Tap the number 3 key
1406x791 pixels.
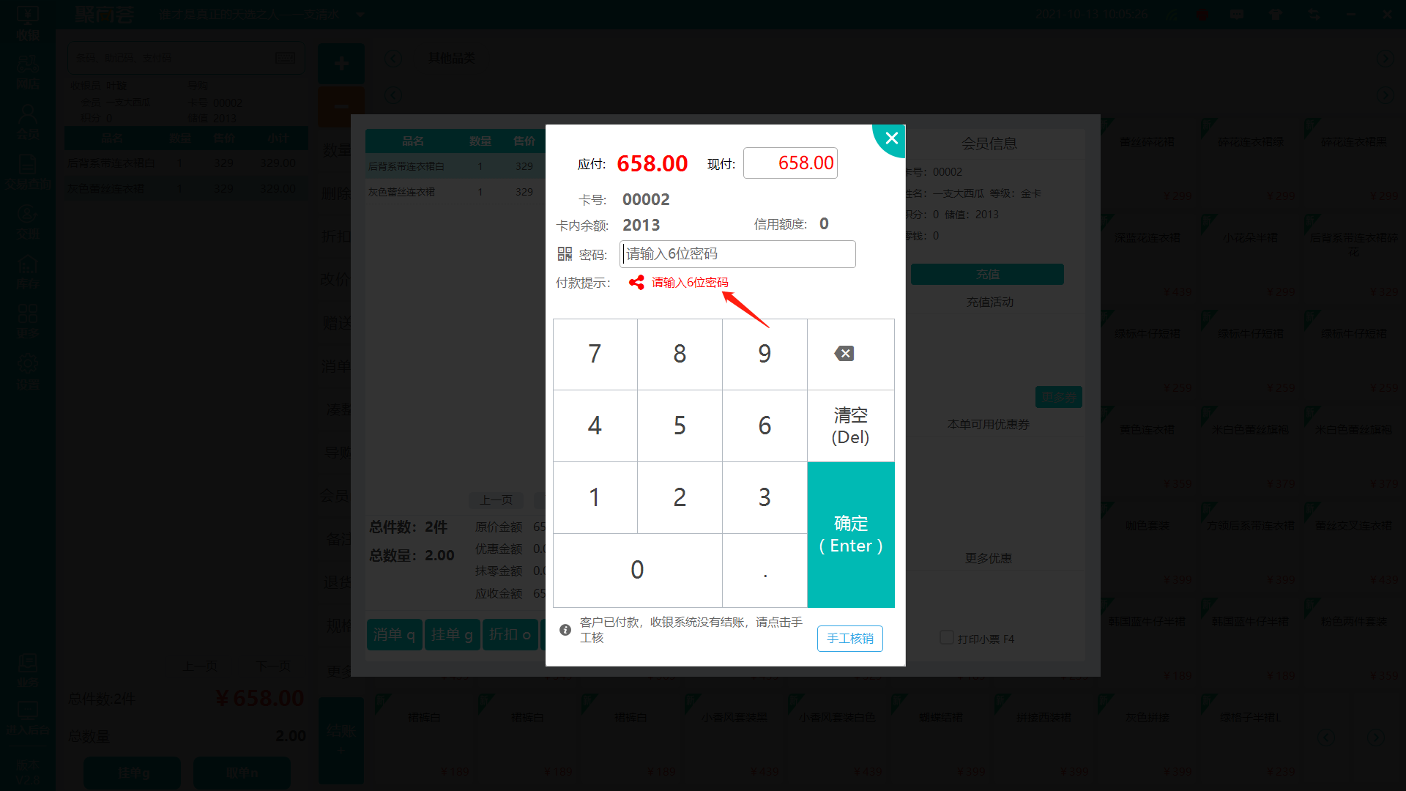click(765, 497)
